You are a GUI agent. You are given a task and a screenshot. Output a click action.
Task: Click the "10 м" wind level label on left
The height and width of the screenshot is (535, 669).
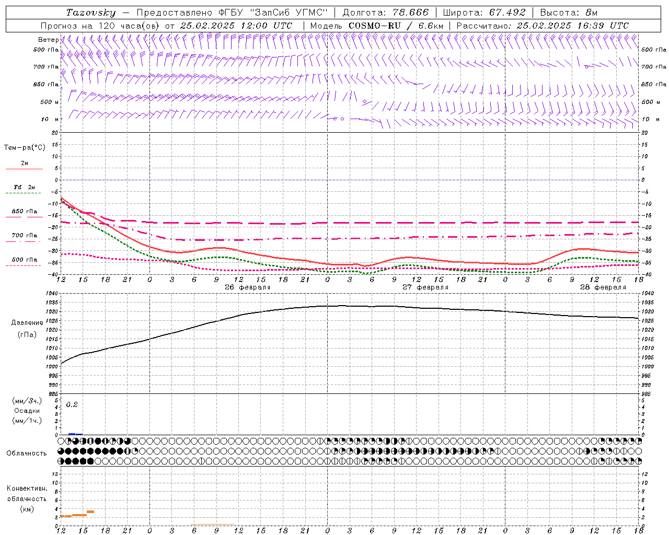50,119
